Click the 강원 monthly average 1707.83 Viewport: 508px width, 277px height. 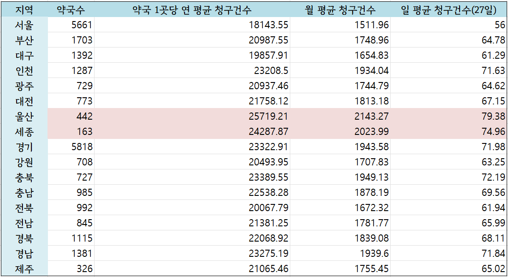(x=370, y=162)
